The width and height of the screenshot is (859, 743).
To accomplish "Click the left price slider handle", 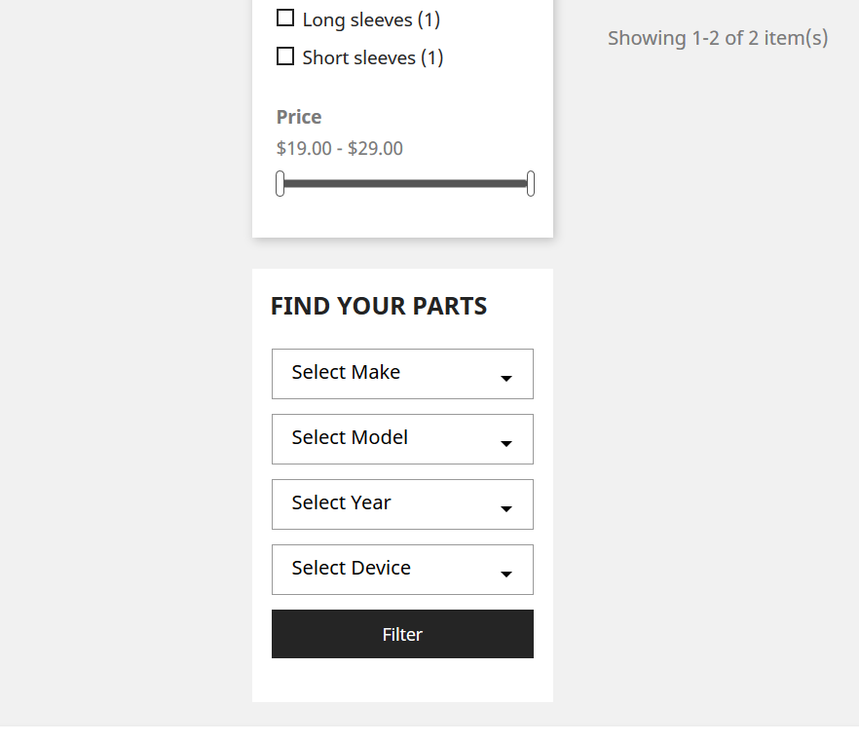I will (280, 183).
